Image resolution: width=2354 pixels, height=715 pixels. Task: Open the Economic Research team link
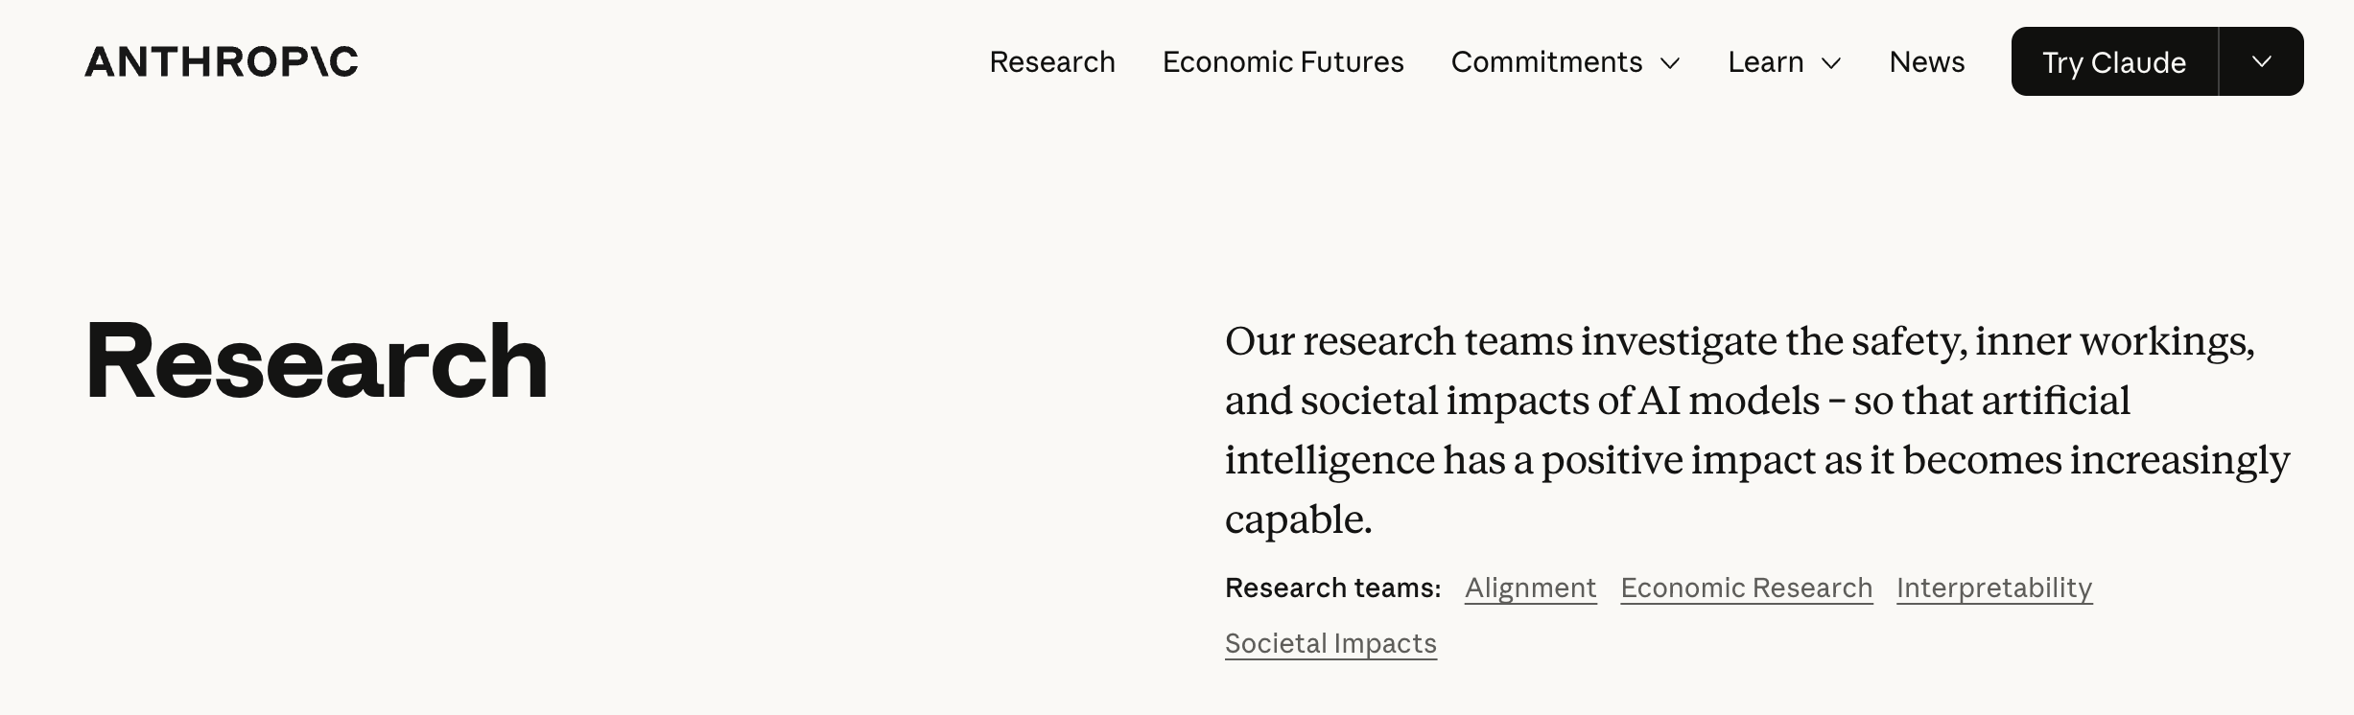click(1746, 588)
